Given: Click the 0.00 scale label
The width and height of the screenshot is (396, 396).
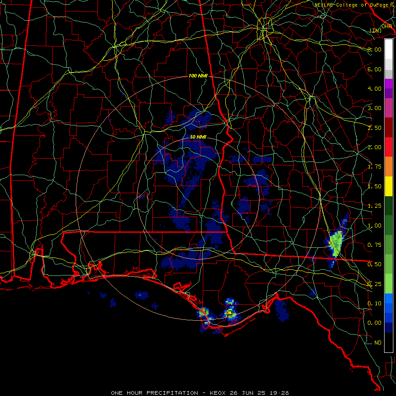Looking at the screenshot, I should tap(374, 323).
